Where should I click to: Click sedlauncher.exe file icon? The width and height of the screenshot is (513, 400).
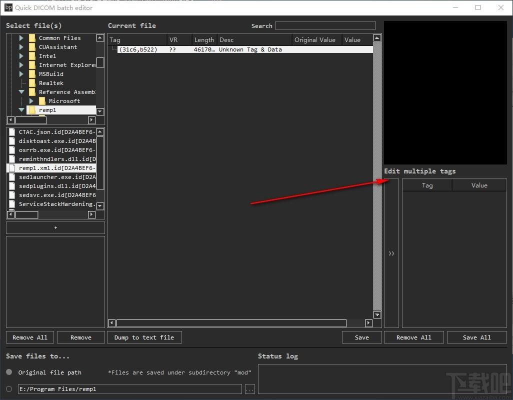coord(12,177)
